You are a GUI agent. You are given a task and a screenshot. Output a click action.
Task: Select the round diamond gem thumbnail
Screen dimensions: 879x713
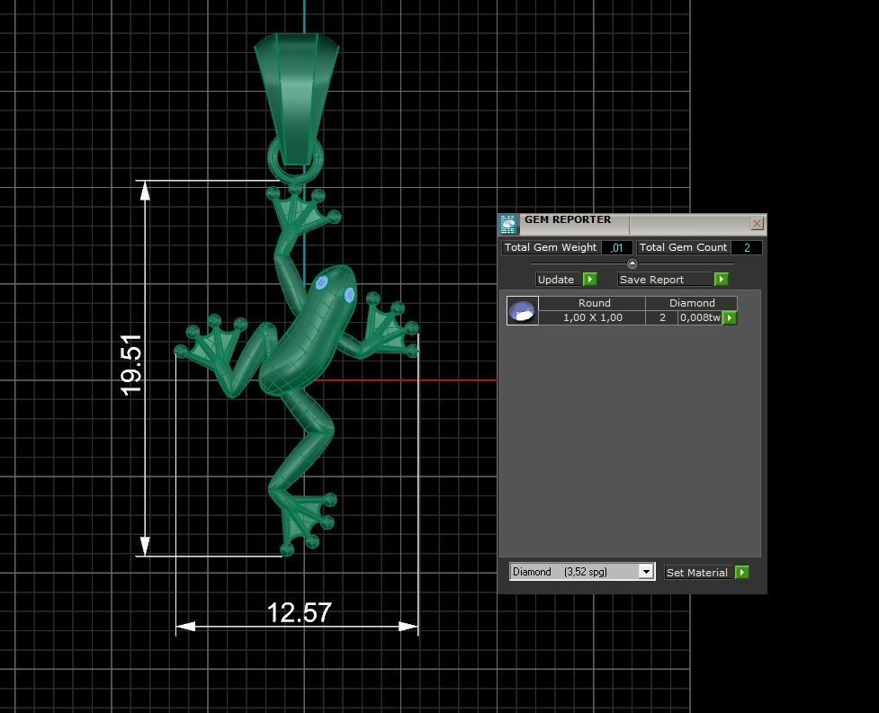pyautogui.click(x=523, y=310)
